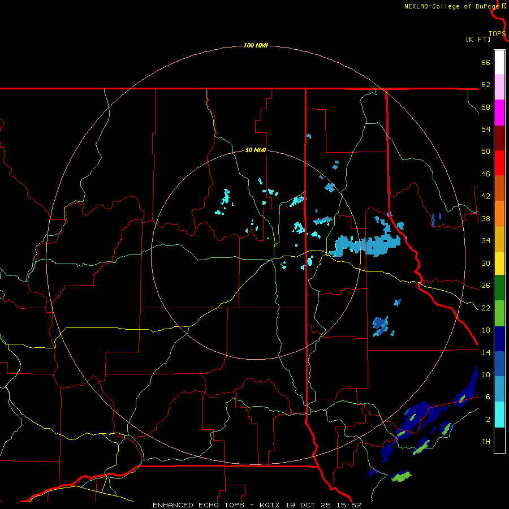Click the navy blue legend swatch
This screenshot has width=509, height=509.
[x=499, y=339]
